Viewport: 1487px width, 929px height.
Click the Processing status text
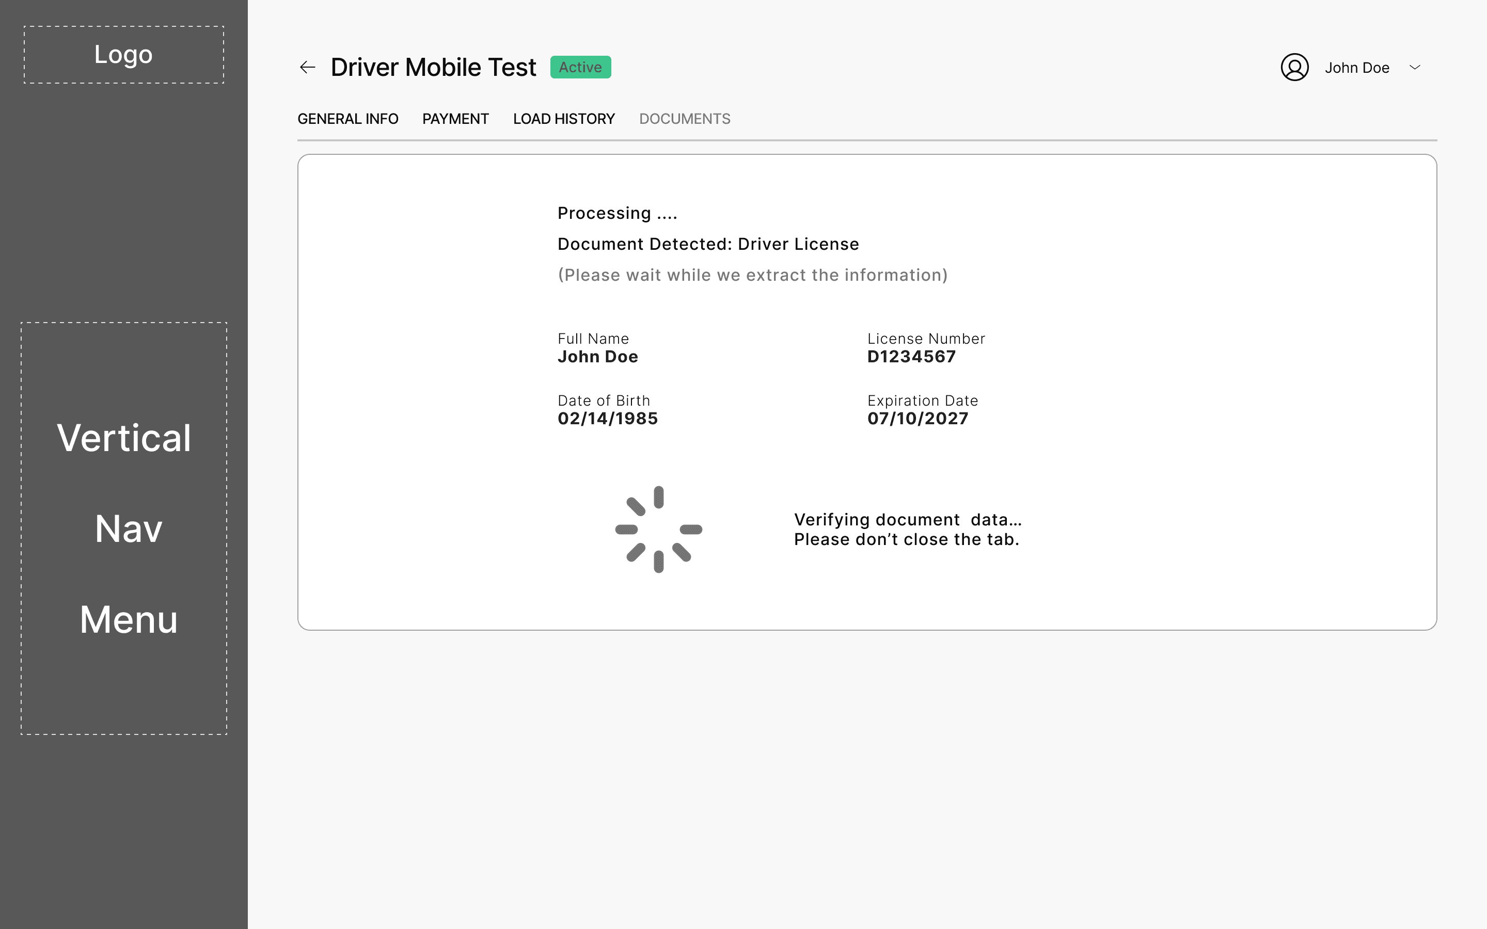(x=617, y=213)
